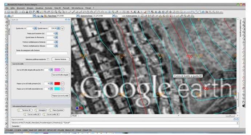Click the Passo Curve di Livello button

click(61, 96)
